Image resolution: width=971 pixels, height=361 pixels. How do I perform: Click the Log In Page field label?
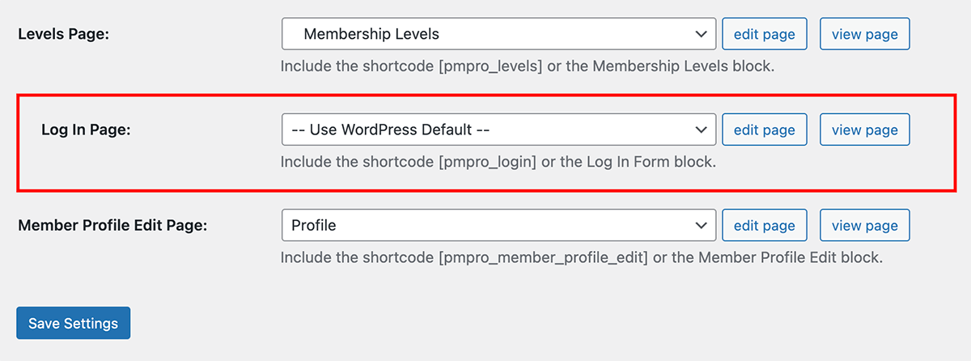pos(86,130)
